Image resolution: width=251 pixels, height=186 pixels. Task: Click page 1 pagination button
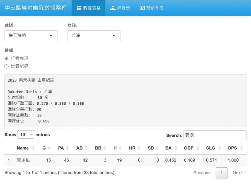coord(221,173)
